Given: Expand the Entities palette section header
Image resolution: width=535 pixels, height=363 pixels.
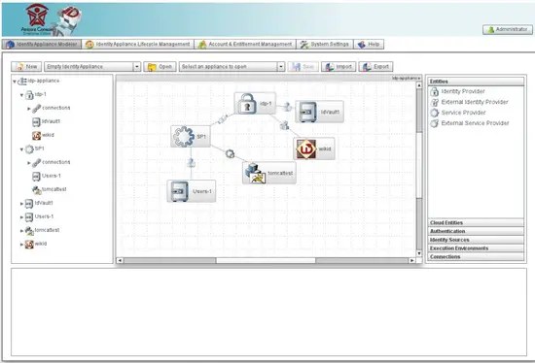Looking at the screenshot, I should coord(476,82).
